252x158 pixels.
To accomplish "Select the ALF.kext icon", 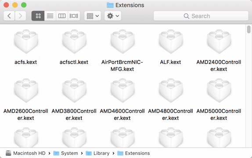I will (171, 41).
